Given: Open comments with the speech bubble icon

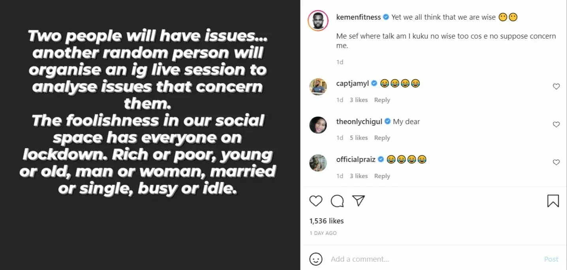Looking at the screenshot, I should [x=337, y=201].
